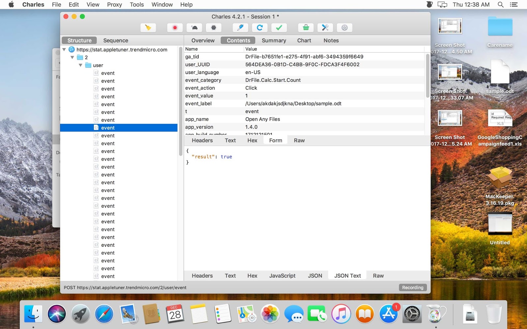Screen dimensions: 527x329
Task: Show response JSON tree view
Action: [x=315, y=276]
